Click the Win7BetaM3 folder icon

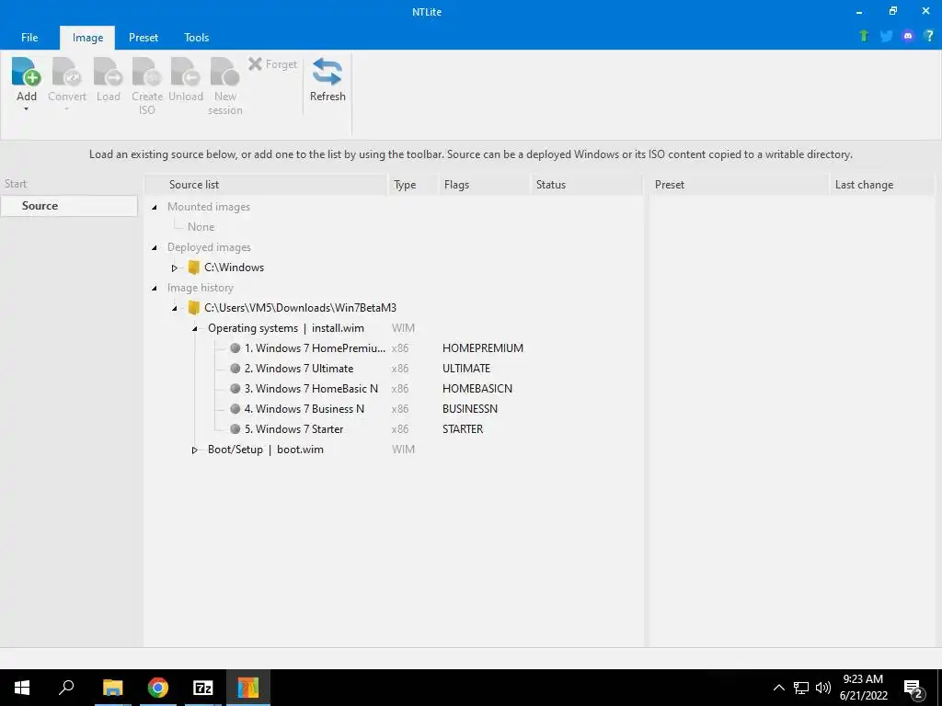193,308
